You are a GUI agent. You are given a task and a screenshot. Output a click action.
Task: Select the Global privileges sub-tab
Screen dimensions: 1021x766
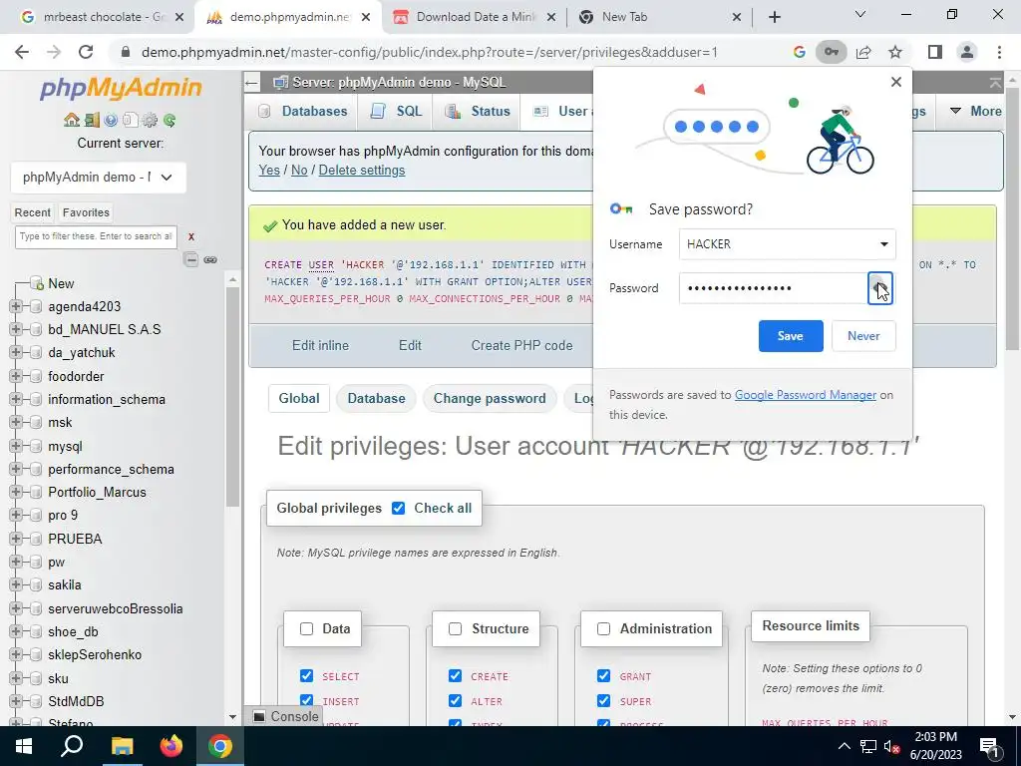pos(299,399)
